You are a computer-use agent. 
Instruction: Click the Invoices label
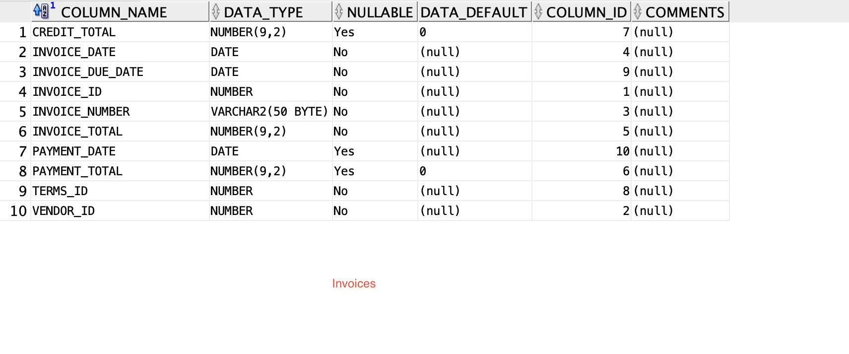354,283
